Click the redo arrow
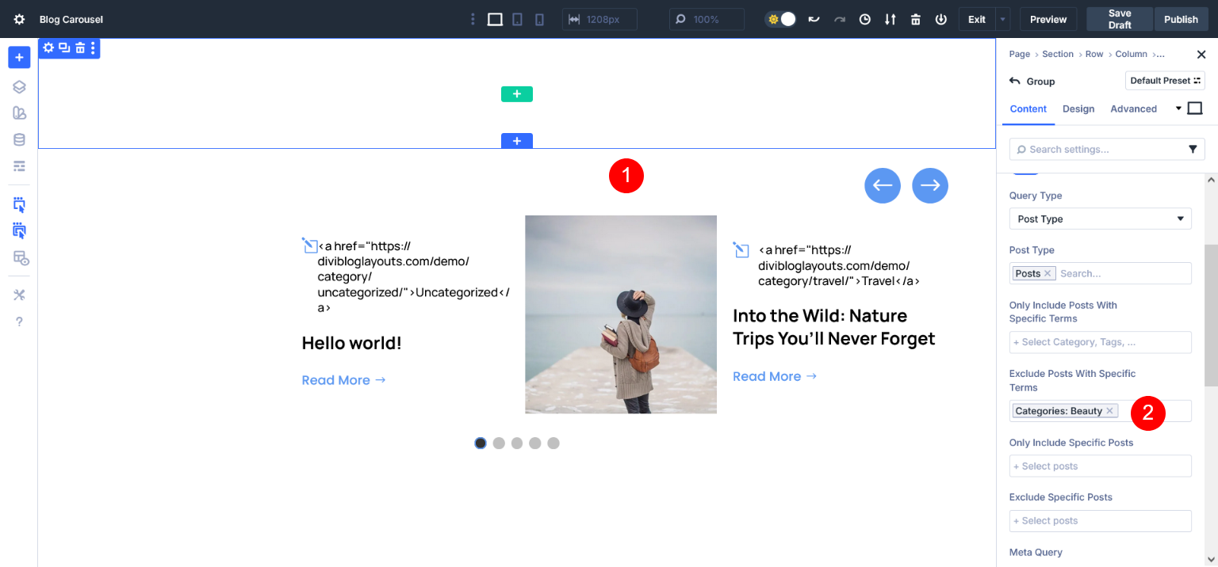The height and width of the screenshot is (567, 1218). pyautogui.click(x=839, y=19)
